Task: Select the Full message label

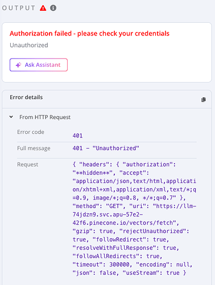Action: pos(34,148)
